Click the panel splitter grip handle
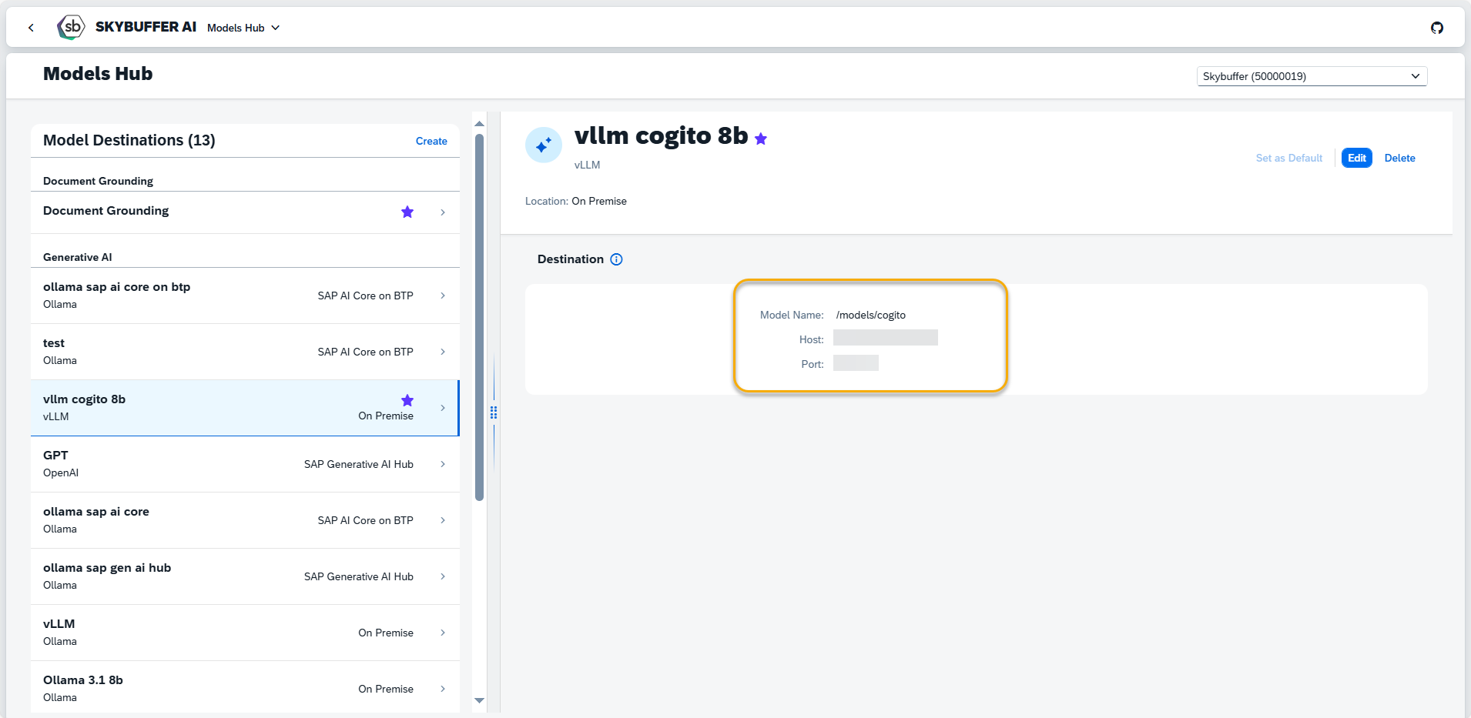The height and width of the screenshot is (718, 1471). point(494,412)
